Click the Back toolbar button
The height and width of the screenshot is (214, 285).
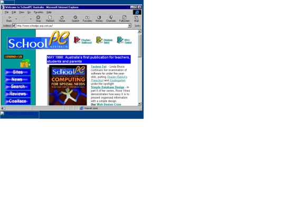coord(9,19)
